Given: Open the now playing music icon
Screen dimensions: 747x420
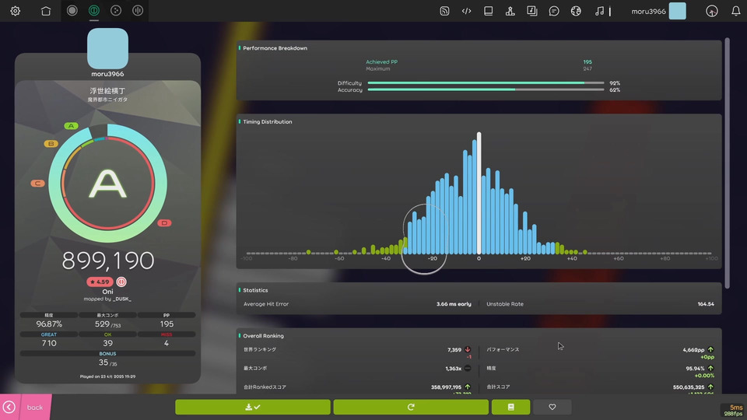Looking at the screenshot, I should pyautogui.click(x=600, y=10).
